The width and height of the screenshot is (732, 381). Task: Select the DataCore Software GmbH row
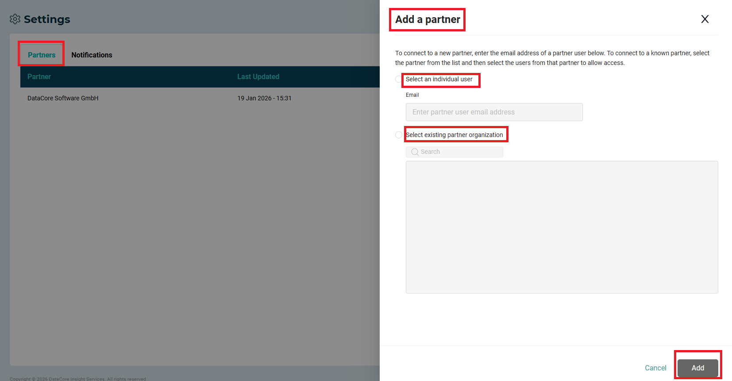pos(63,98)
